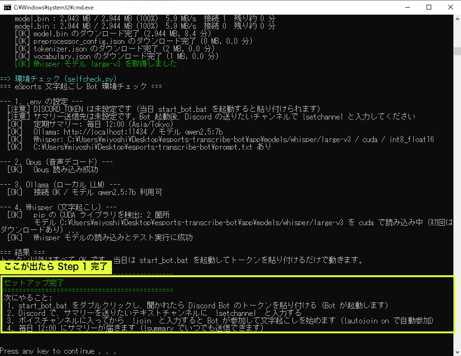
Task: Click the cyan 環境チェック (selfcheck.py) line
Action: [59, 79]
